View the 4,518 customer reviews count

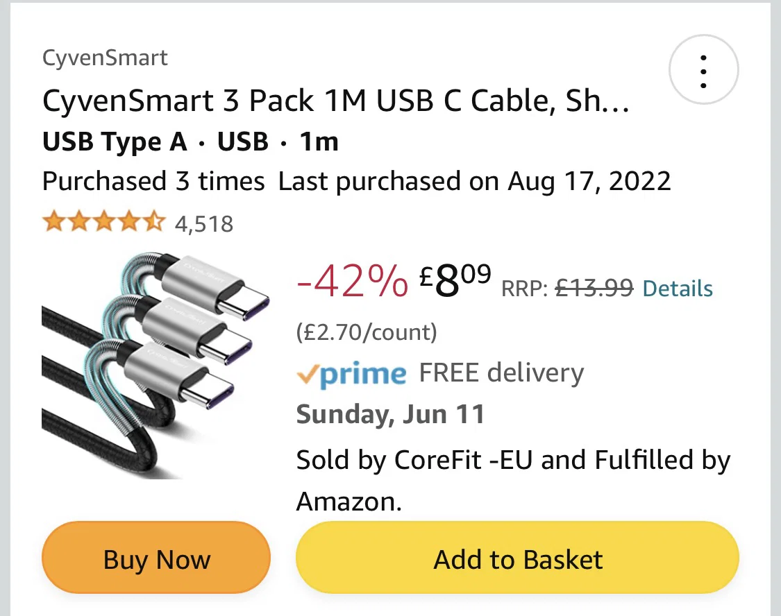pos(204,224)
